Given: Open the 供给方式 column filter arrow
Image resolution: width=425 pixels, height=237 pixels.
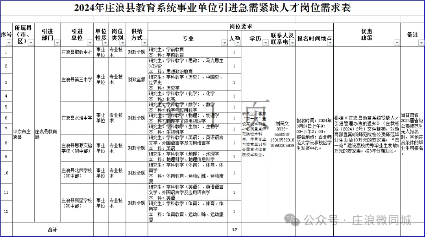Looking at the screenshot, I should [x=144, y=43].
